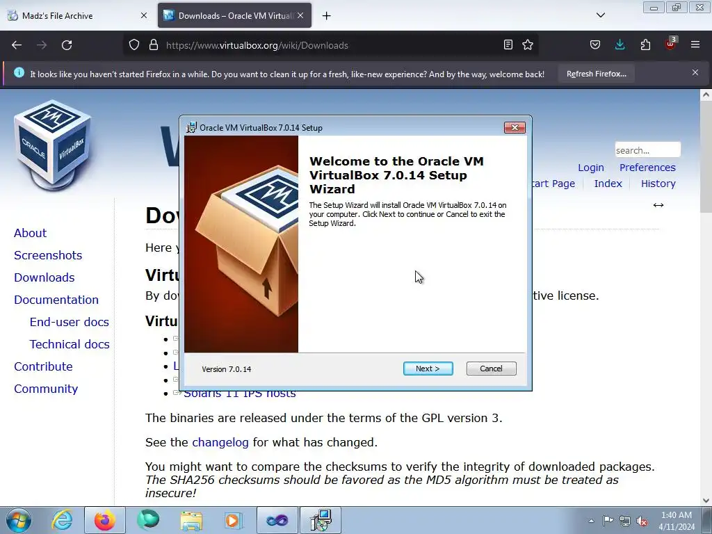This screenshot has height=534, width=712.
Task: Click page scrollbar up arrow
Action: tap(706, 95)
